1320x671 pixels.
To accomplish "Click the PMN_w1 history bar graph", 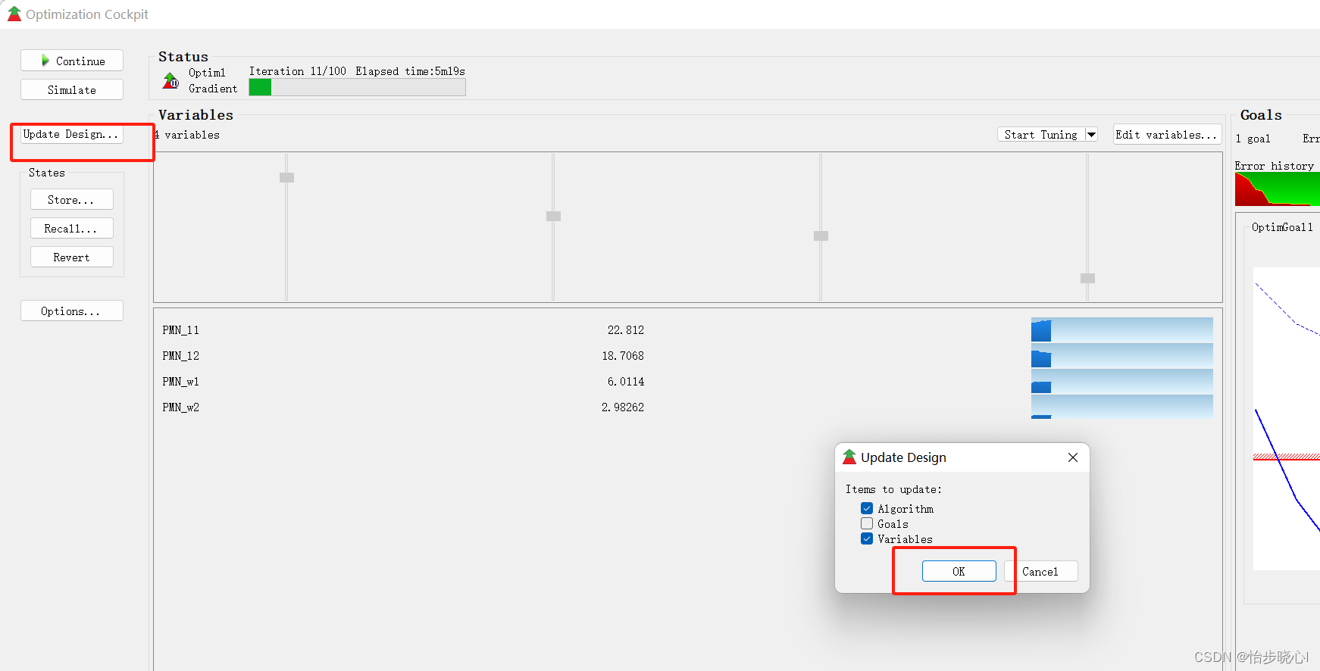I will tap(1121, 382).
